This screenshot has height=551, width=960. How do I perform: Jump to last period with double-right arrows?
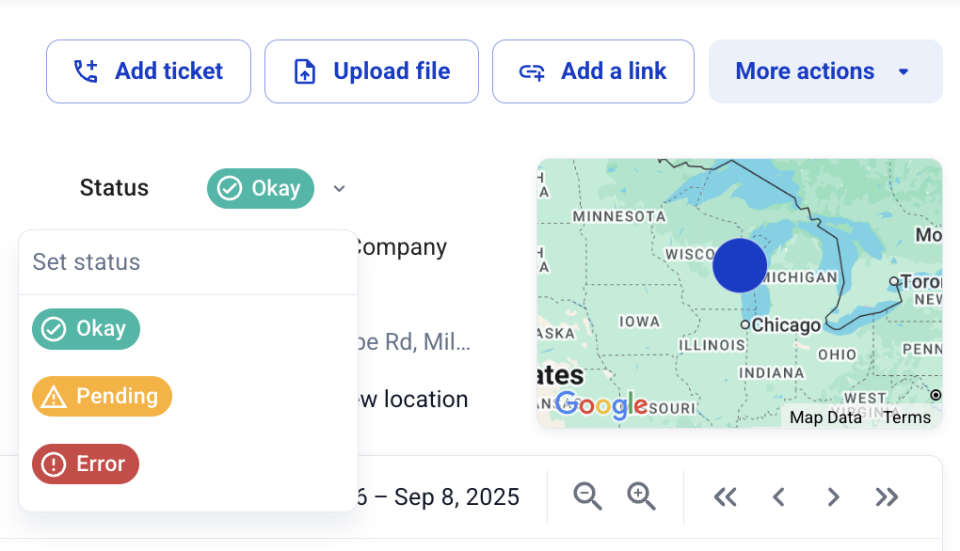[x=887, y=496]
